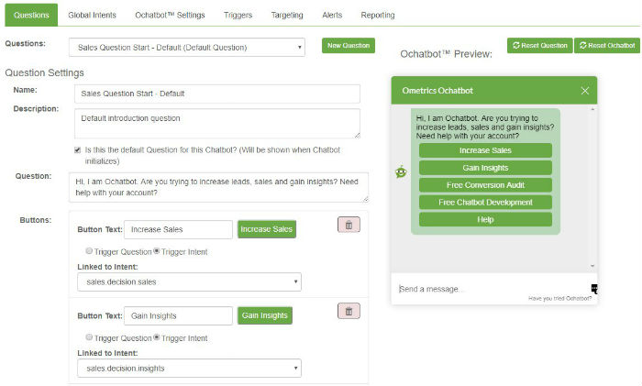Image resolution: width=642 pixels, height=386 pixels.
Task: Click the Send a message field
Action: [492, 289]
